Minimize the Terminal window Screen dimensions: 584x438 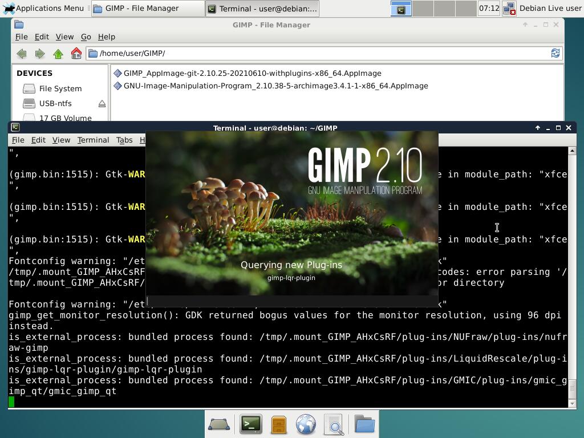pos(548,128)
